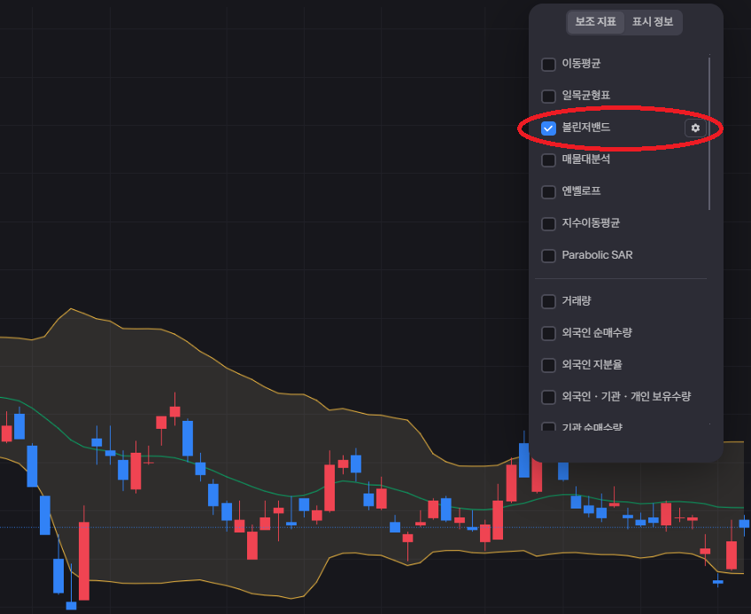Switch to the 표시 정보 tab
Screen dimensions: 751x614
pos(653,22)
